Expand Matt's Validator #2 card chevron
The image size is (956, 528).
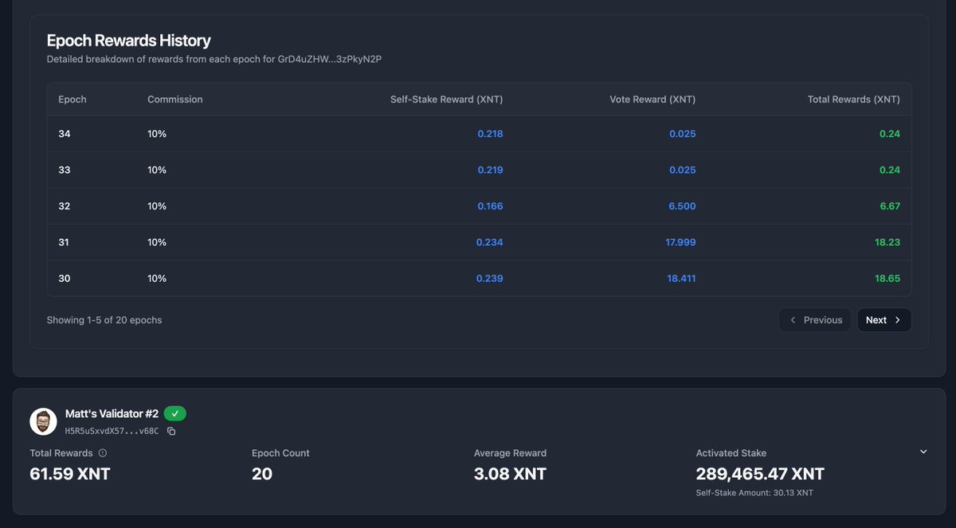pyautogui.click(x=923, y=452)
